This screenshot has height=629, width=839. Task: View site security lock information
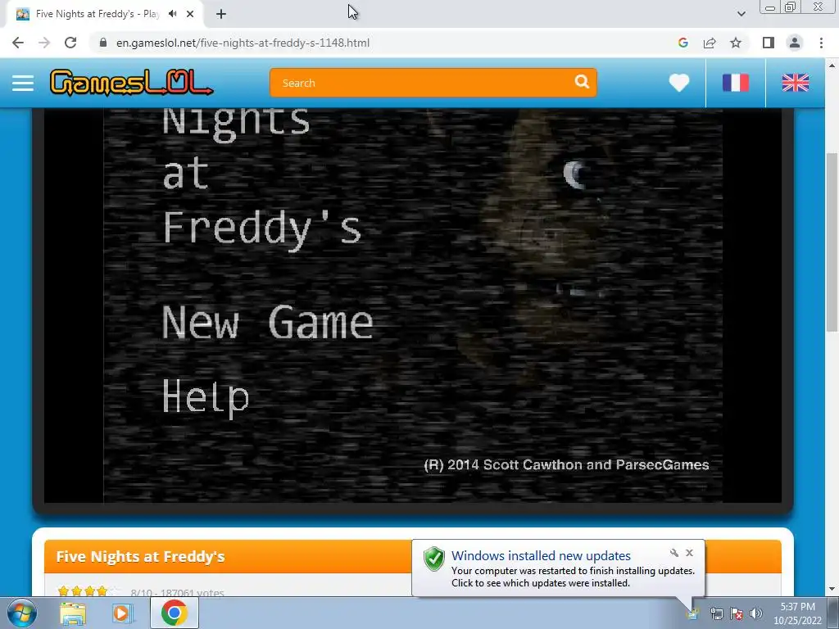pos(103,43)
